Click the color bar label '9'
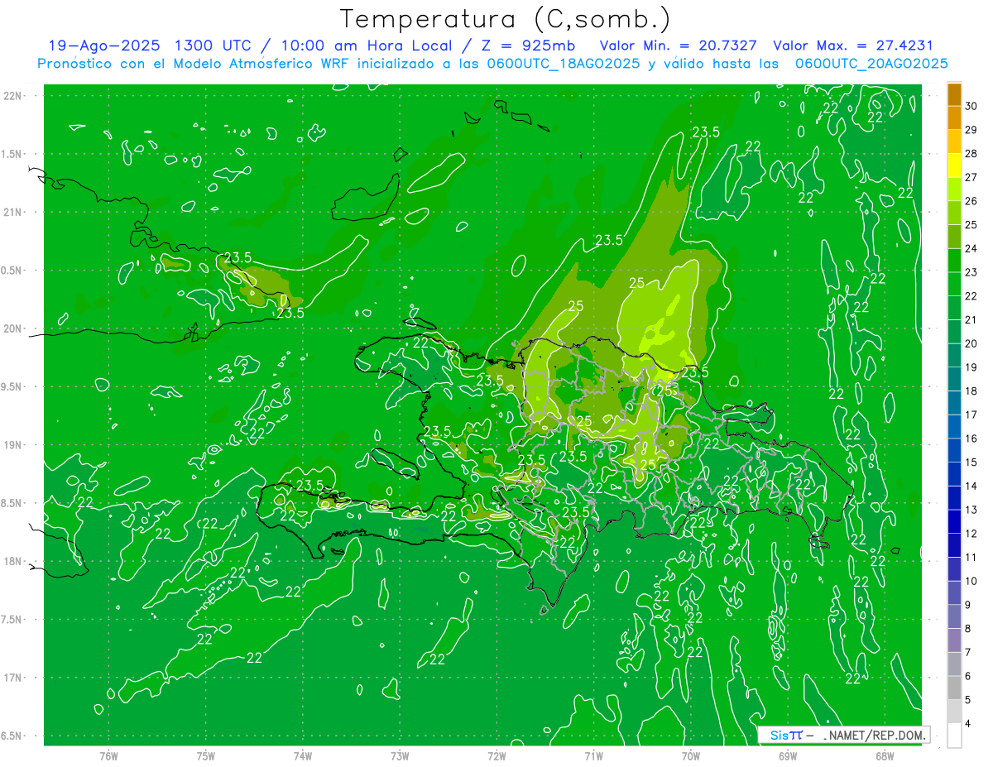Screen dimensions: 993x767 click(x=968, y=605)
